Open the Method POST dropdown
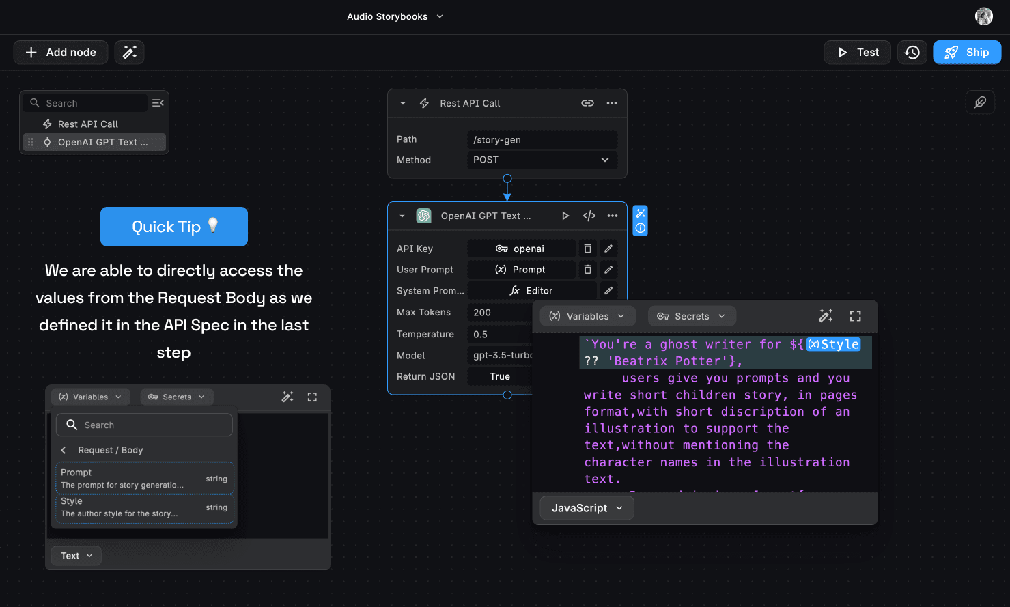This screenshot has height=607, width=1010. (x=542, y=160)
